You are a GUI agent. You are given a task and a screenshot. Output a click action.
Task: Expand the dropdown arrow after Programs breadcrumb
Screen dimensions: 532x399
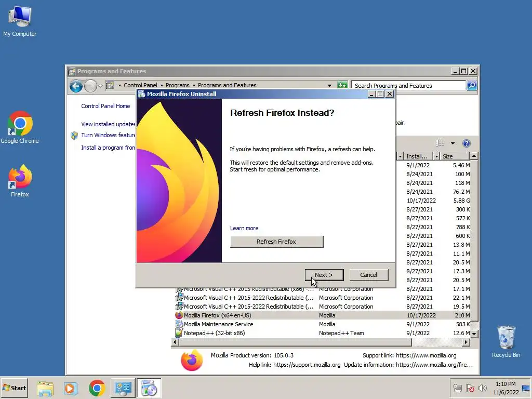coord(194,86)
